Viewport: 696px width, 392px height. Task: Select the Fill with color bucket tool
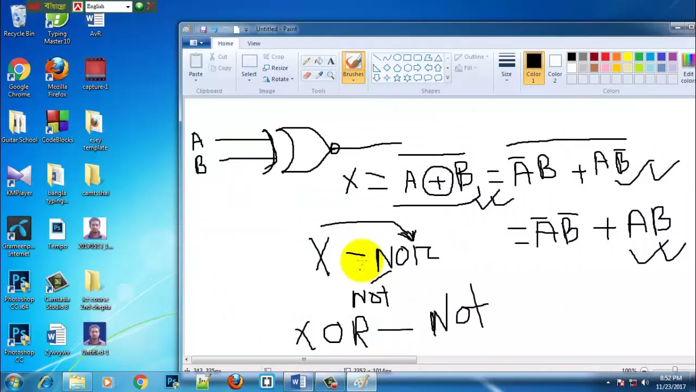(319, 62)
